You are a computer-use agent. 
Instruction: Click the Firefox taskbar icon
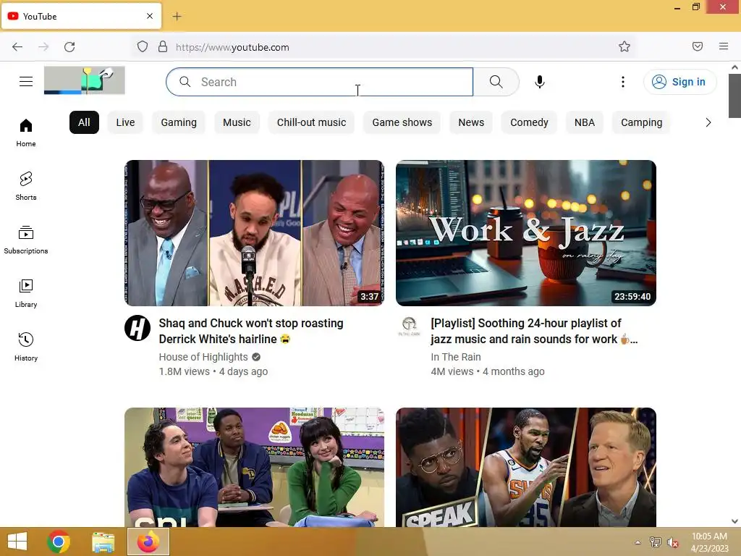tap(148, 542)
